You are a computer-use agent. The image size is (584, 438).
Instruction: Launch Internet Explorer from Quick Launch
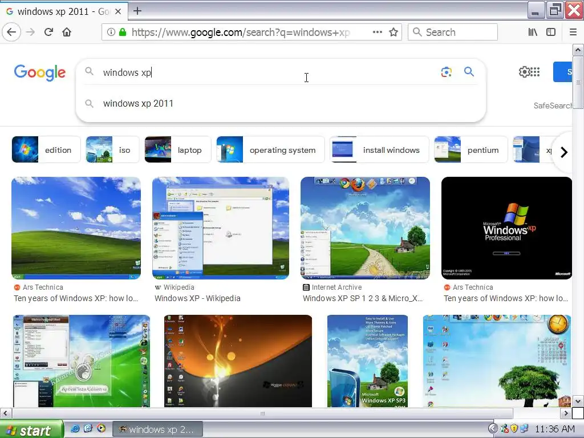click(75, 428)
